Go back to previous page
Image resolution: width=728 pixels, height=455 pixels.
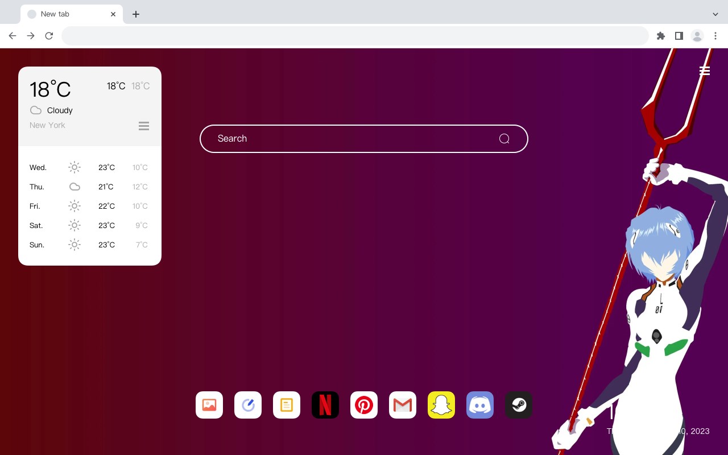click(13, 36)
